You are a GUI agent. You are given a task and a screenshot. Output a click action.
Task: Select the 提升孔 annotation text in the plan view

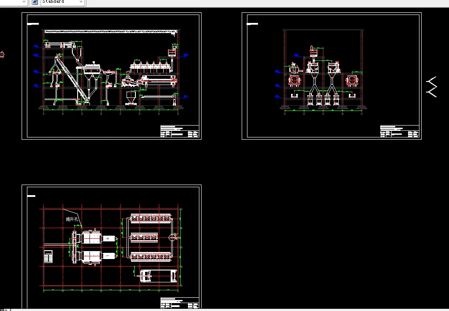click(x=72, y=219)
